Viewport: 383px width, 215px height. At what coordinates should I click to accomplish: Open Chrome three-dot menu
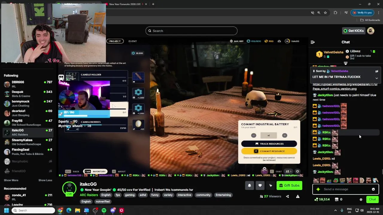point(379,13)
